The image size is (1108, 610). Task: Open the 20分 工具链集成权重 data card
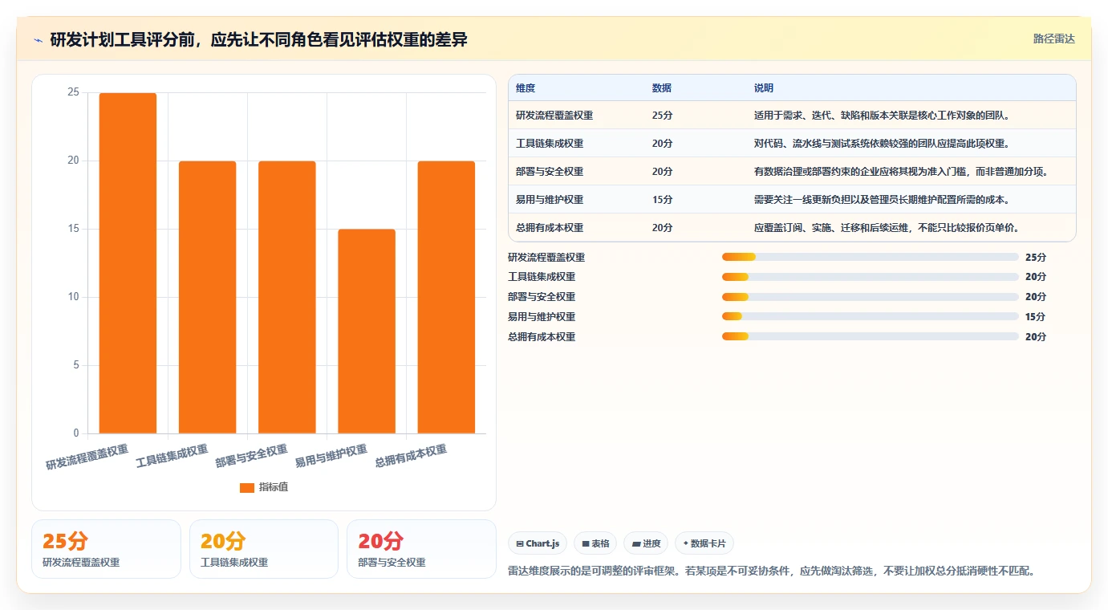pos(264,549)
